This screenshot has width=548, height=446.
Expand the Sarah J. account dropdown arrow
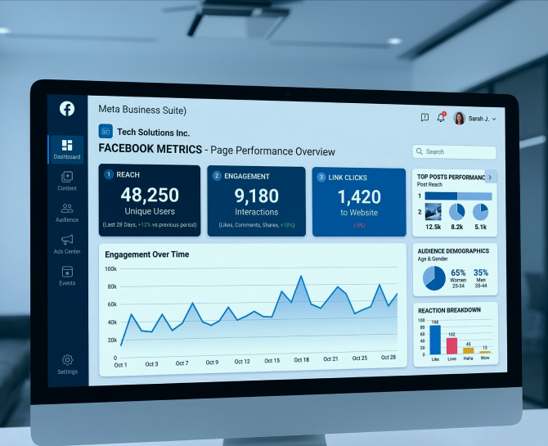[494, 119]
